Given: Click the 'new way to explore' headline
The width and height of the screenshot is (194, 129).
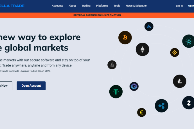Looking at the screenshot, I should (x=40, y=37).
